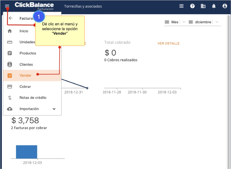Open Notas de crédito menu entry
The width and height of the screenshot is (231, 169).
coord(33,98)
